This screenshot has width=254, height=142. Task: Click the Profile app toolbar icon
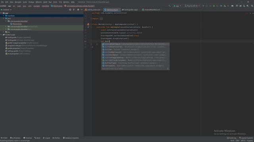pos(221,6)
